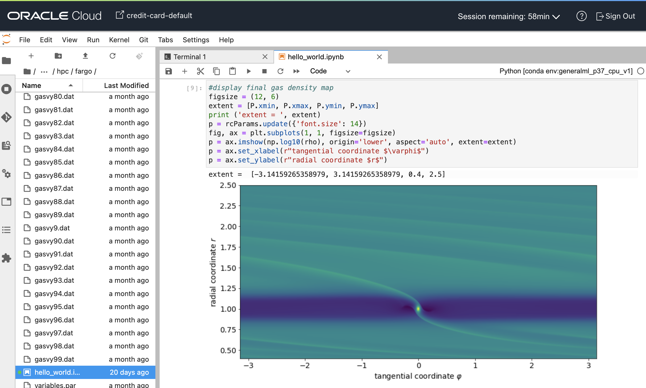Click the kernel status indicator circle

[641, 71]
